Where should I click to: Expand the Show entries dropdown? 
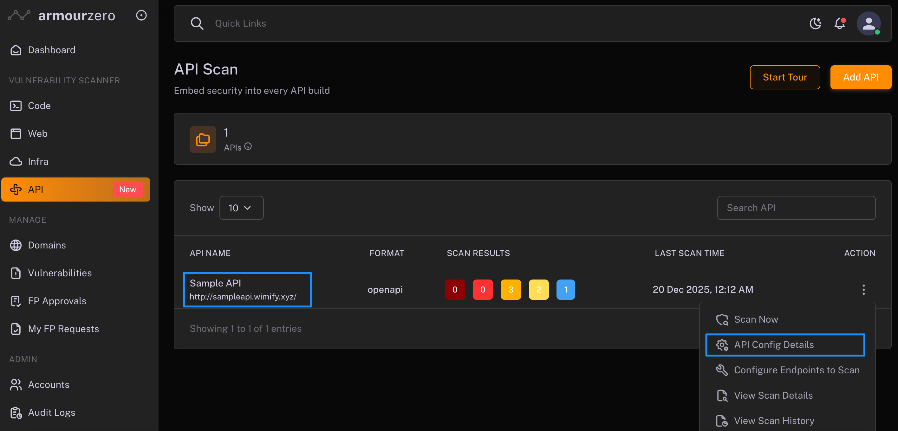(x=241, y=208)
